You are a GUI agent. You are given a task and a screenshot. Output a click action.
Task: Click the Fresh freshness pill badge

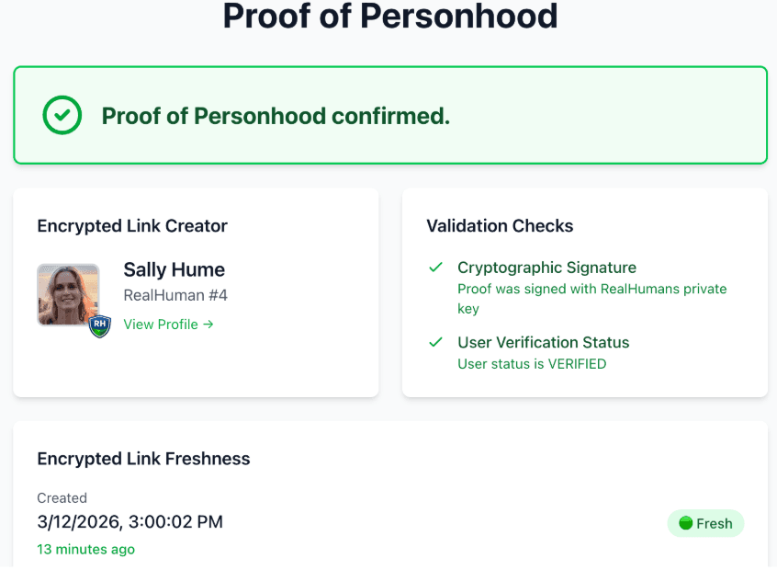pos(705,523)
